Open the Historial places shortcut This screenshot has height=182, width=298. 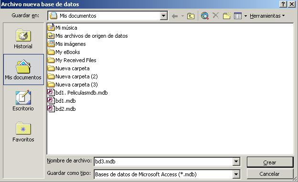click(23, 39)
